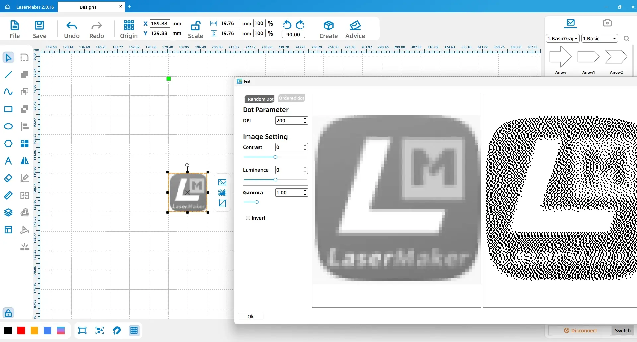Pick the gradient color swatch
637x342 pixels.
61,330
